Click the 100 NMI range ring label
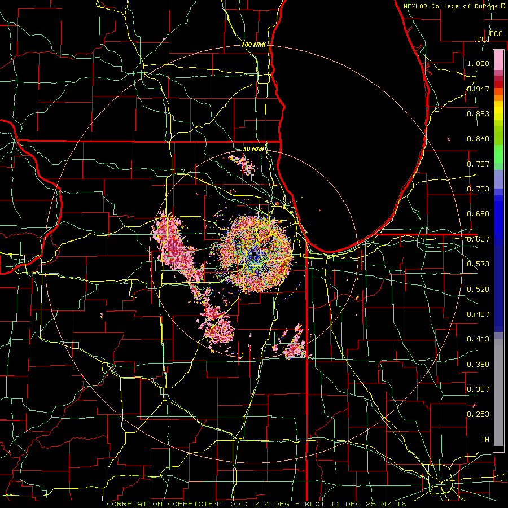This screenshot has width=508, height=508. [x=253, y=45]
